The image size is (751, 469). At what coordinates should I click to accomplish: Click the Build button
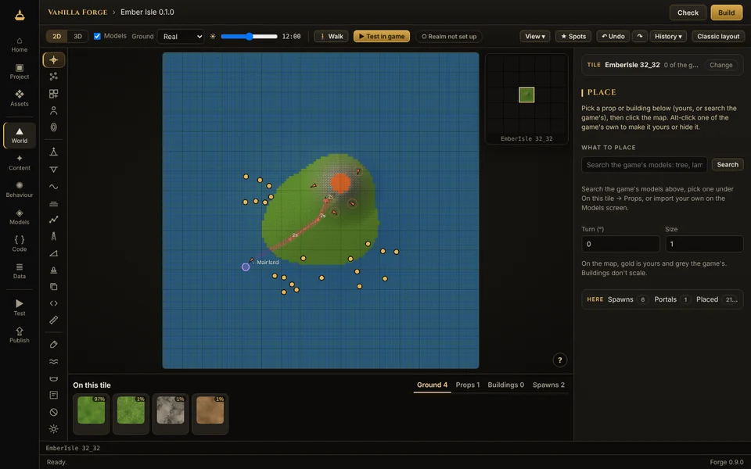pyautogui.click(x=726, y=13)
